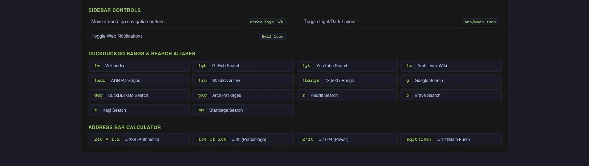The image size is (589, 166).
Task: Click the 'Bell Icon' badge
Action: pyautogui.click(x=272, y=37)
